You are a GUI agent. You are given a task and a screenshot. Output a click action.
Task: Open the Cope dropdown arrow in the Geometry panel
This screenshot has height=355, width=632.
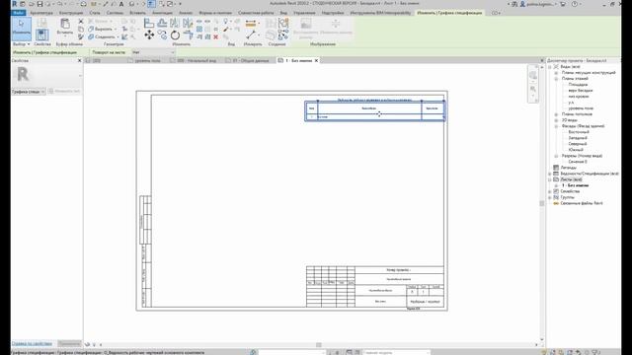coord(112,22)
